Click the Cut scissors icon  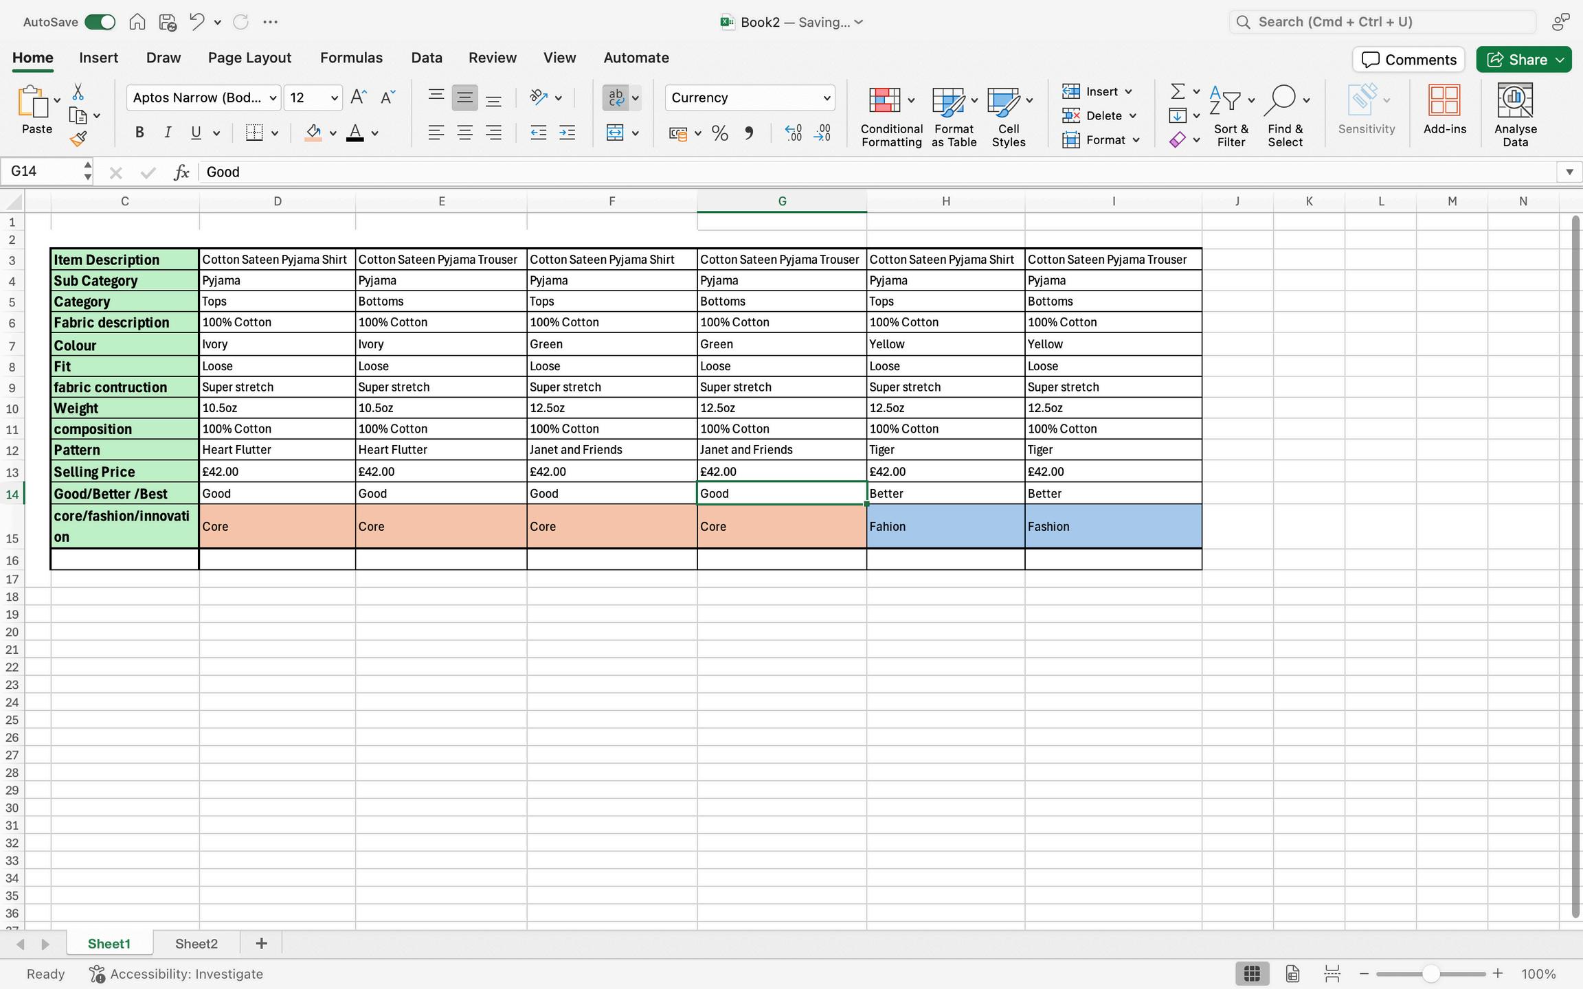point(78,92)
